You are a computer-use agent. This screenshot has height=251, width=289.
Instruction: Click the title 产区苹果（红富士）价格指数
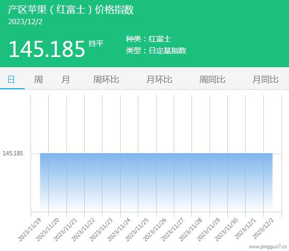point(71,10)
